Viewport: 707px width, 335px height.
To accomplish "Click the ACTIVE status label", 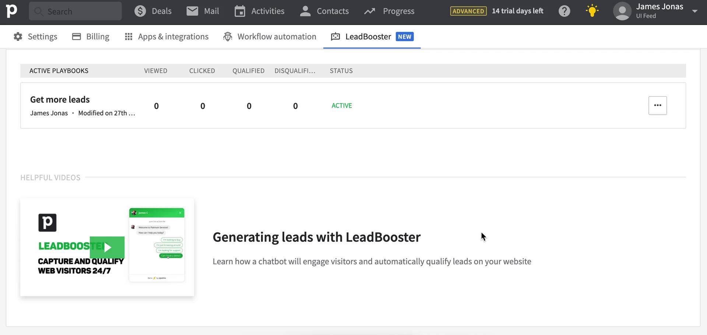I will click(x=342, y=106).
